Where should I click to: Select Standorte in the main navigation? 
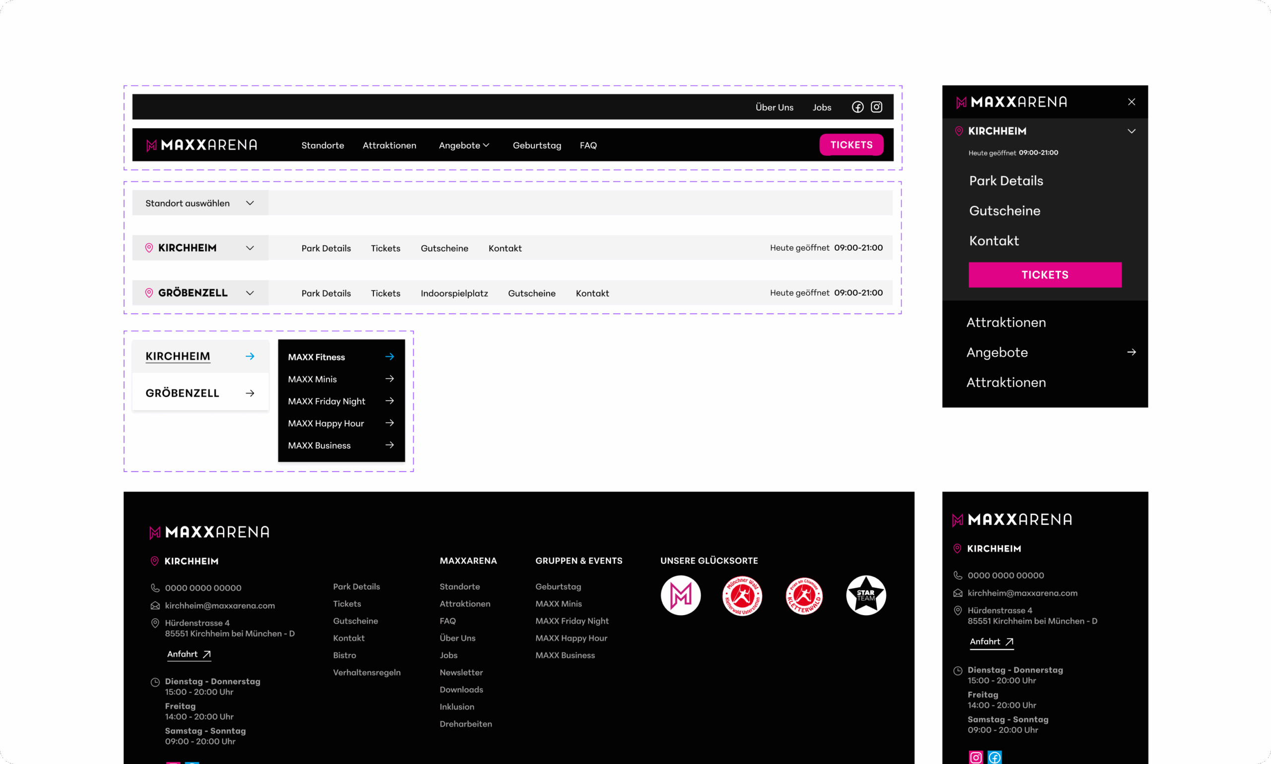(323, 145)
